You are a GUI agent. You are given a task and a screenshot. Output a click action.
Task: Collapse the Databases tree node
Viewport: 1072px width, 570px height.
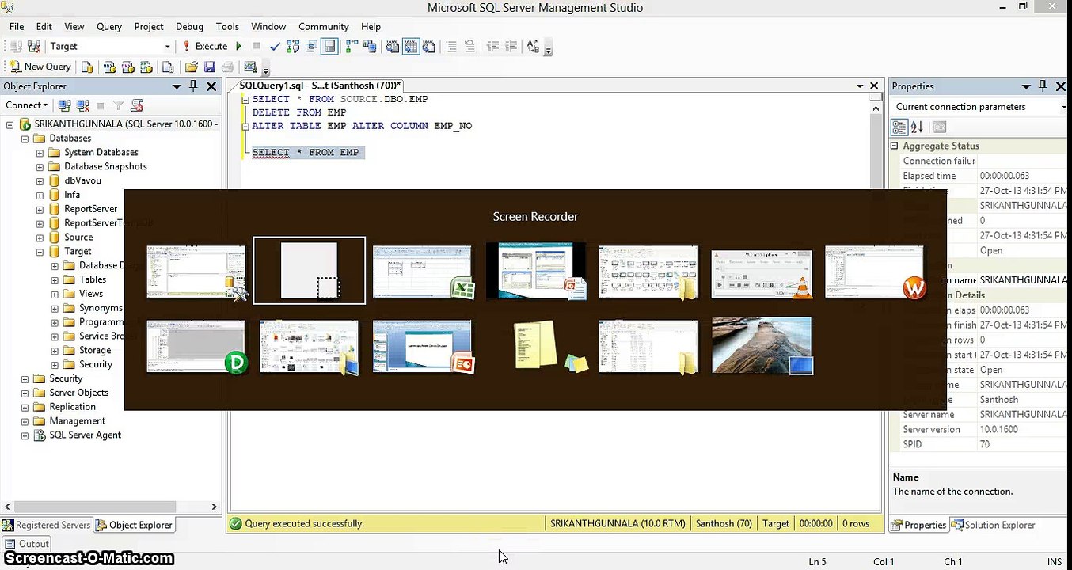pos(25,139)
